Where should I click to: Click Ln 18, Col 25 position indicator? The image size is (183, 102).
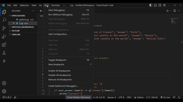(x=99, y=97)
